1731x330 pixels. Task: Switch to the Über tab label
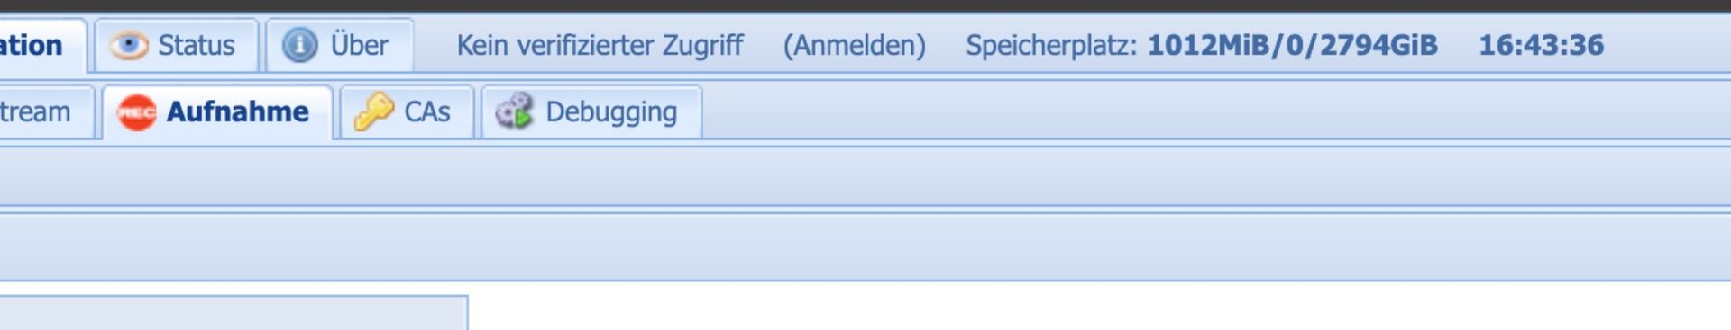point(359,45)
